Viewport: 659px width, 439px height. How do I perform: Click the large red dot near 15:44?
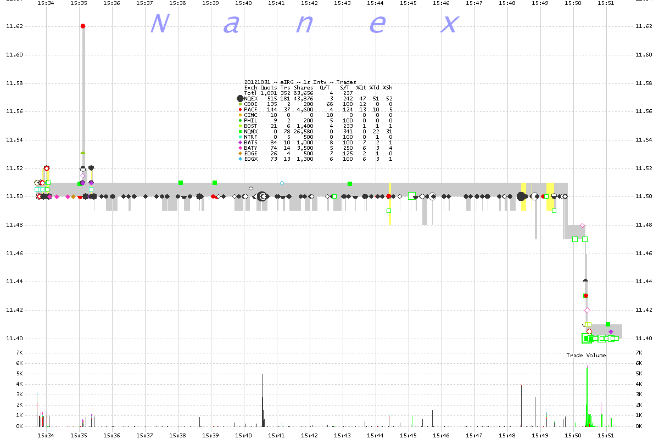click(x=389, y=196)
